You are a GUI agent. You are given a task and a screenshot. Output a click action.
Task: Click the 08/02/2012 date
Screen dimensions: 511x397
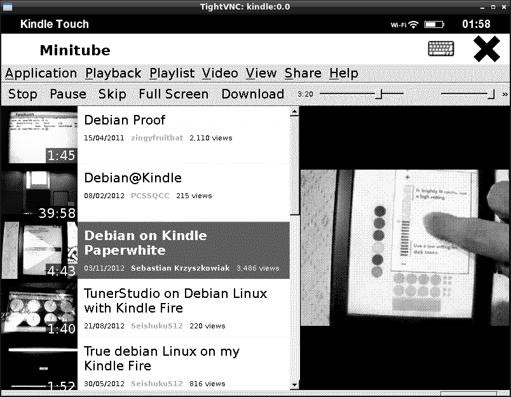point(104,196)
